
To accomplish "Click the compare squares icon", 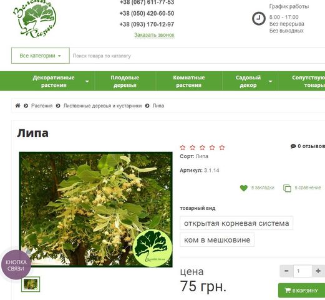I will 287,188.
